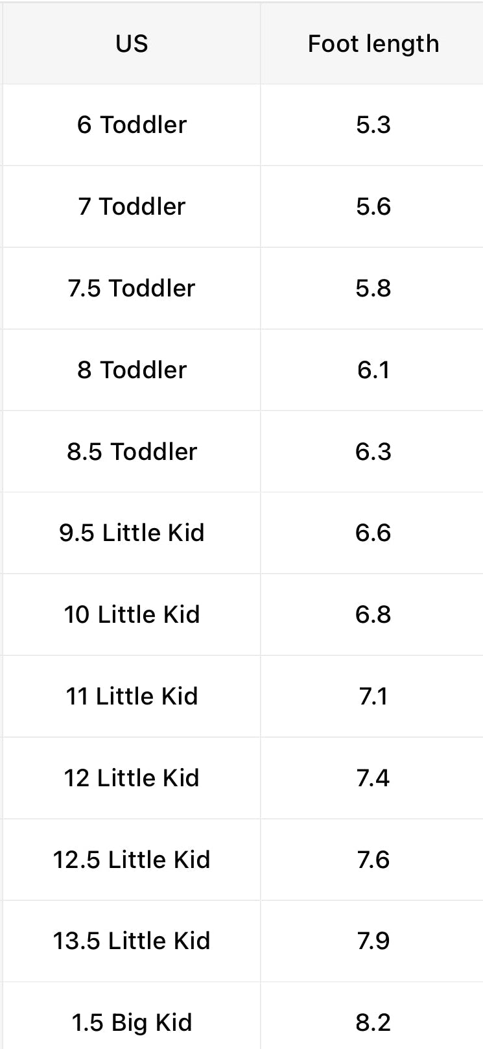
Task: Click the 9.5 Little Kid cell
Action: click(132, 533)
